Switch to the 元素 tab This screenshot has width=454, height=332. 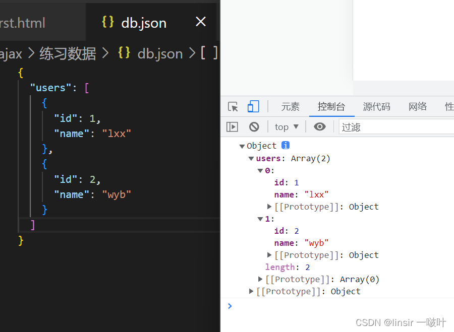pyautogui.click(x=290, y=106)
